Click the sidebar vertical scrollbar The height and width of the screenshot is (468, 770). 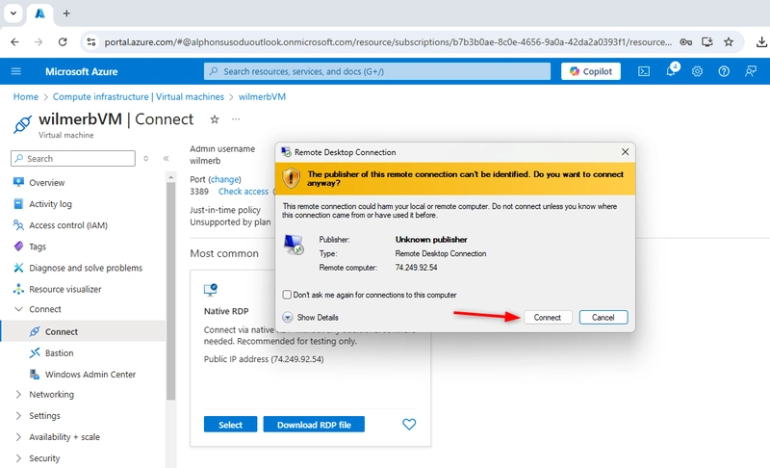pos(171,291)
